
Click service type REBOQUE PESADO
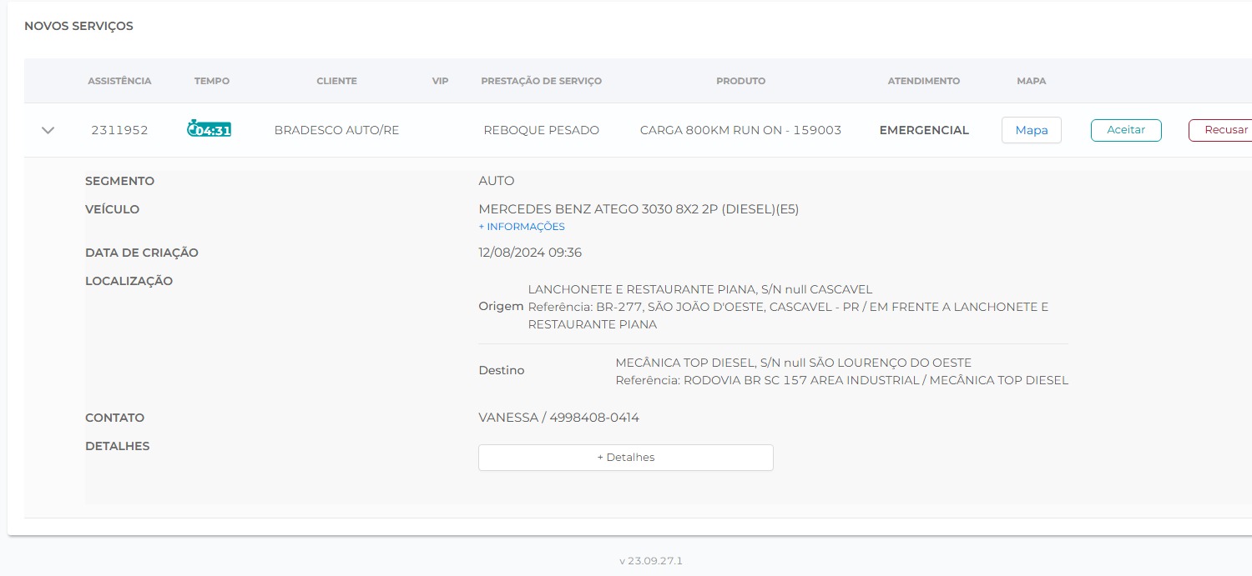tap(541, 130)
